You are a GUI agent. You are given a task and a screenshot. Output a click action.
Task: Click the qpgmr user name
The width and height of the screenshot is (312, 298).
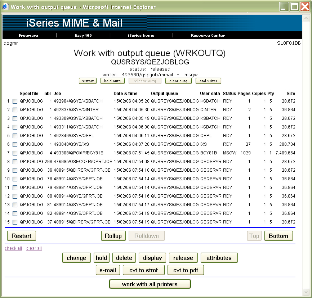[11, 43]
